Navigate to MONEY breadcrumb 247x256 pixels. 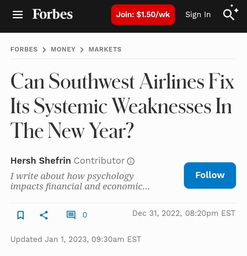pos(63,49)
